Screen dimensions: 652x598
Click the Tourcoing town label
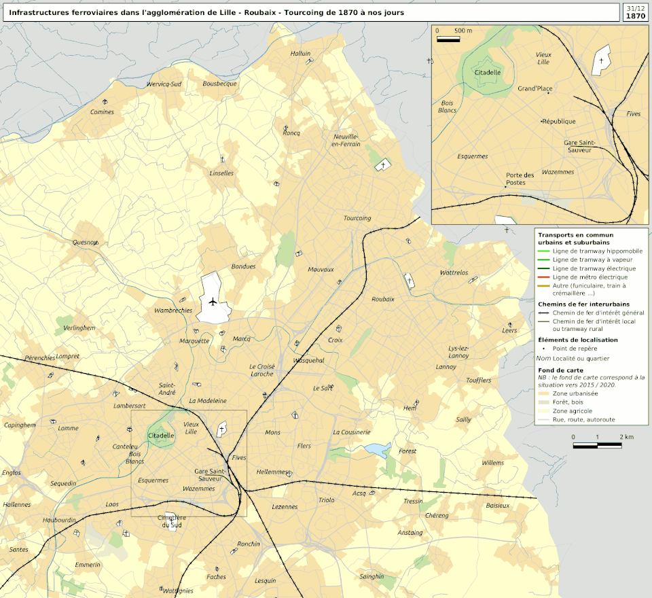click(357, 218)
